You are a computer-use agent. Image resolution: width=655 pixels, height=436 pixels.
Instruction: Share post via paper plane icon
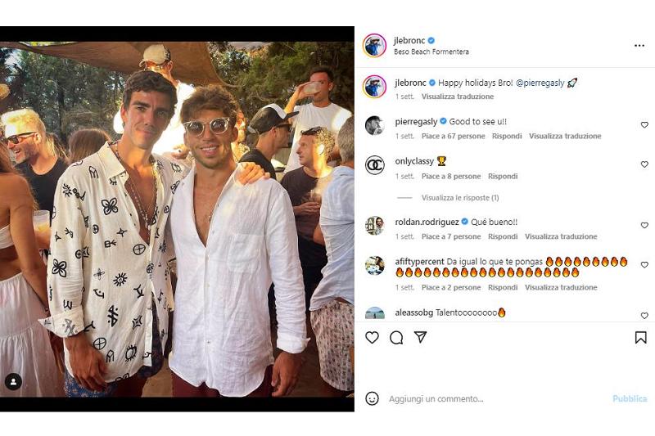420,337
